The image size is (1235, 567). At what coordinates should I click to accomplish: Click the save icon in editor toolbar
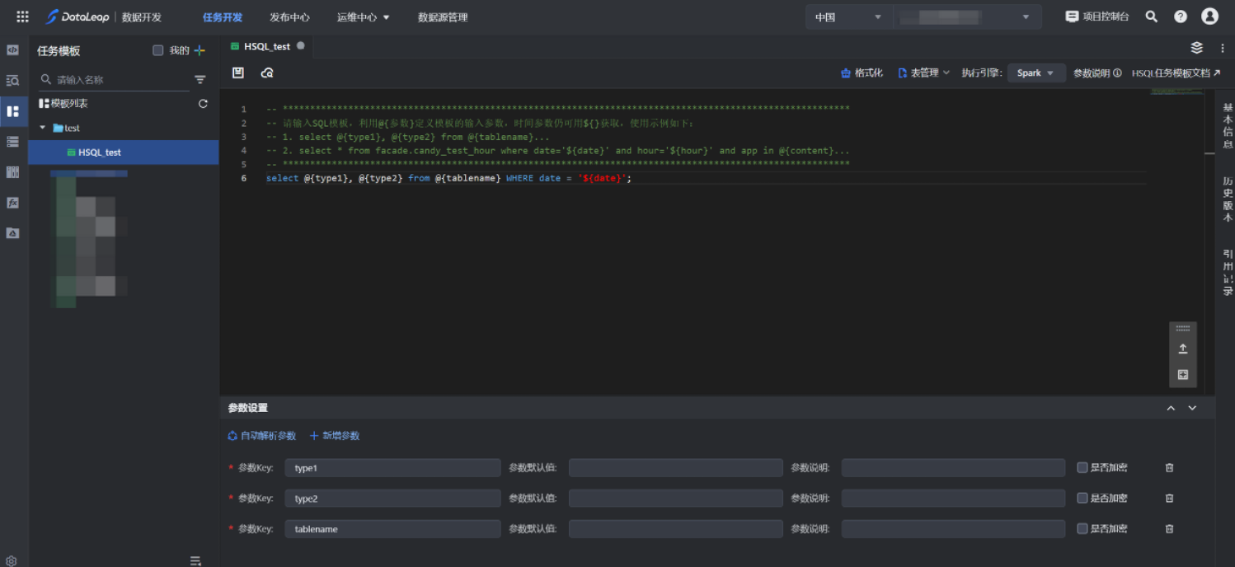(x=238, y=73)
